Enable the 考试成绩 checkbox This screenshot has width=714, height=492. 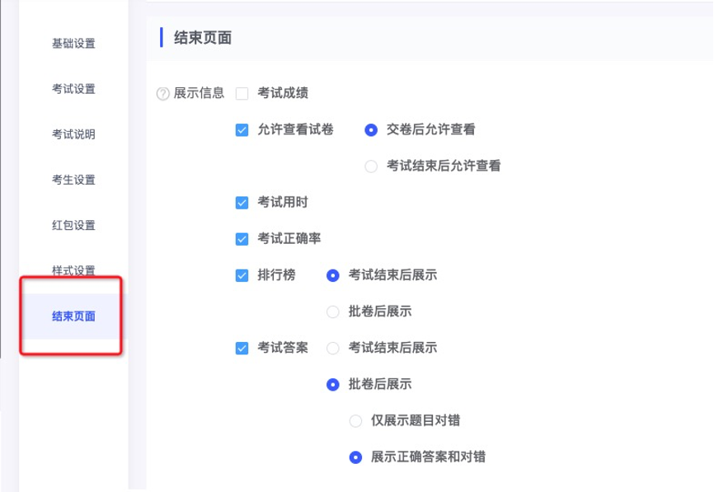[x=242, y=94]
